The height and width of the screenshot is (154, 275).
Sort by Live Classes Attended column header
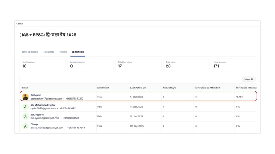point(208,88)
